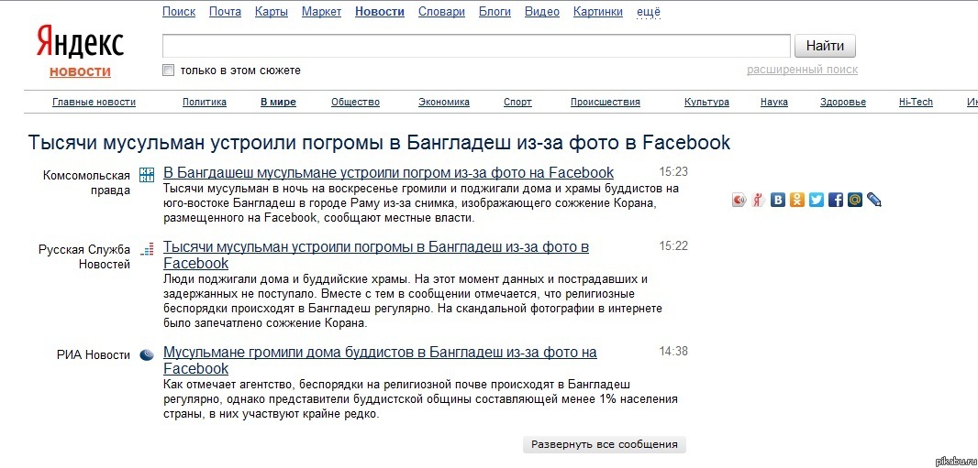Switch to Здоровье section
The width and height of the screenshot is (978, 468).
(843, 102)
